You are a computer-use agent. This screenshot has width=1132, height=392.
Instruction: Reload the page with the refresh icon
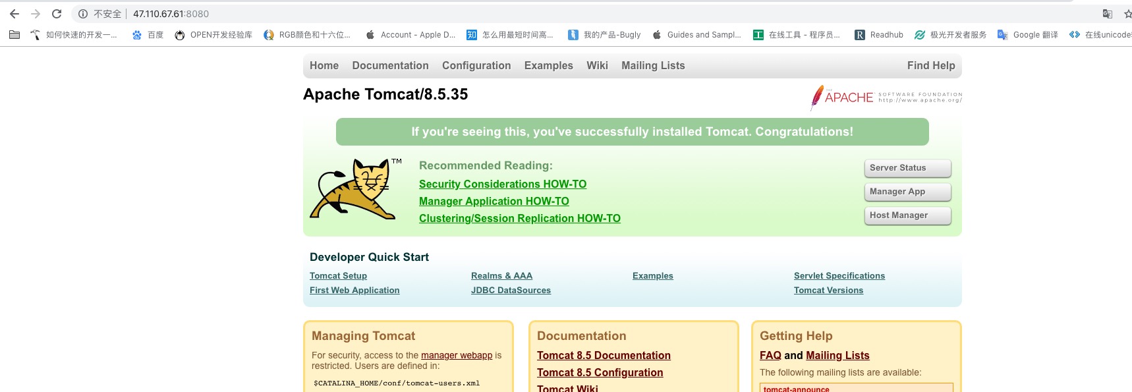pyautogui.click(x=57, y=14)
